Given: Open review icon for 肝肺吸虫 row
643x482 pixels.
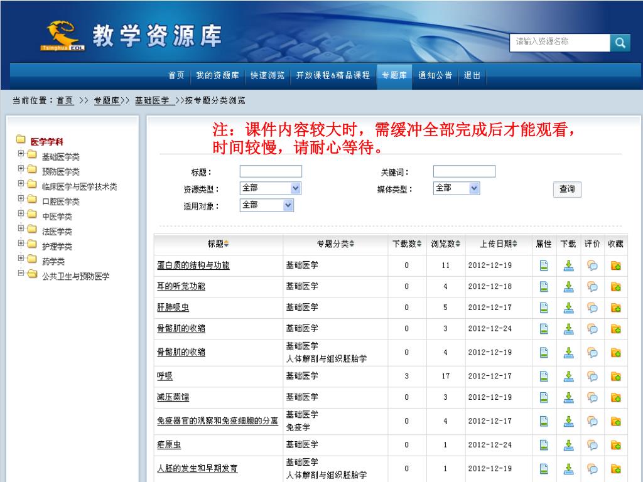Looking at the screenshot, I should [592, 308].
